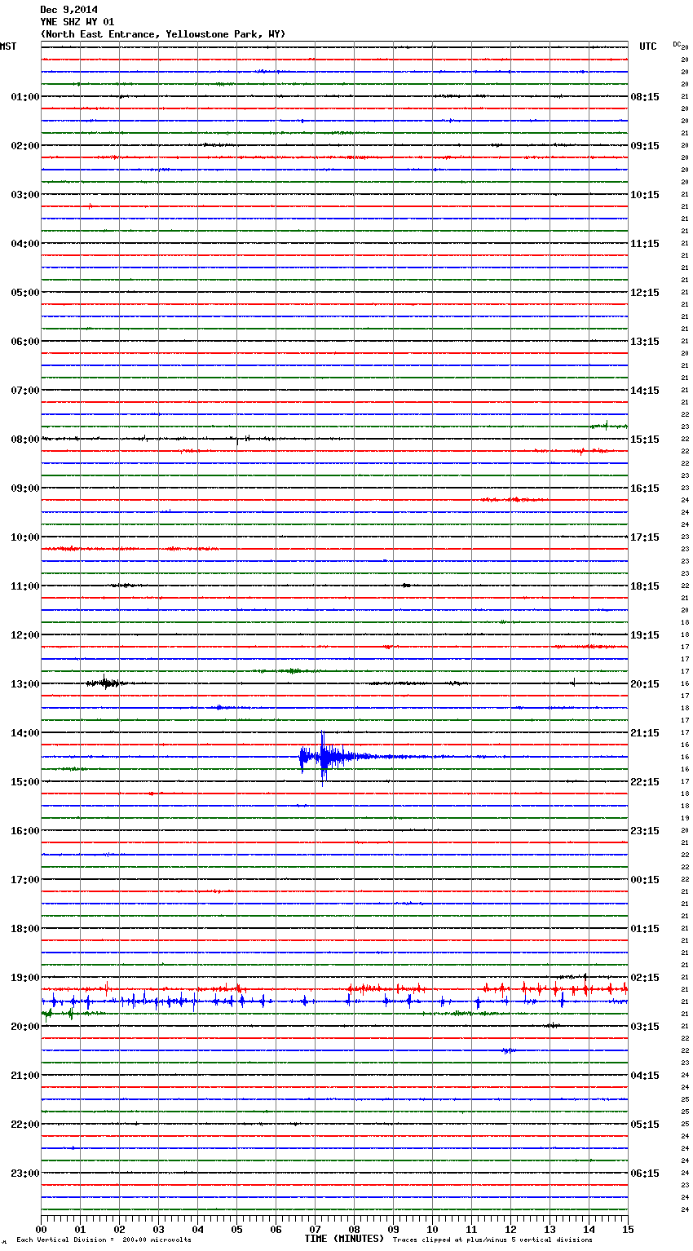Click the date text "Dec 9,2014"
The image size is (693, 1251).
[x=68, y=10]
